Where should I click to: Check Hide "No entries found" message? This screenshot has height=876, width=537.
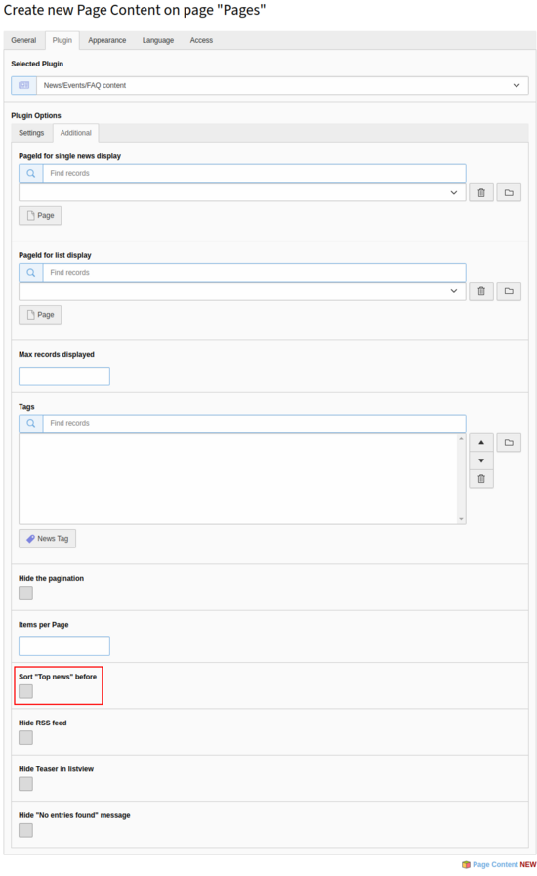coord(25,830)
